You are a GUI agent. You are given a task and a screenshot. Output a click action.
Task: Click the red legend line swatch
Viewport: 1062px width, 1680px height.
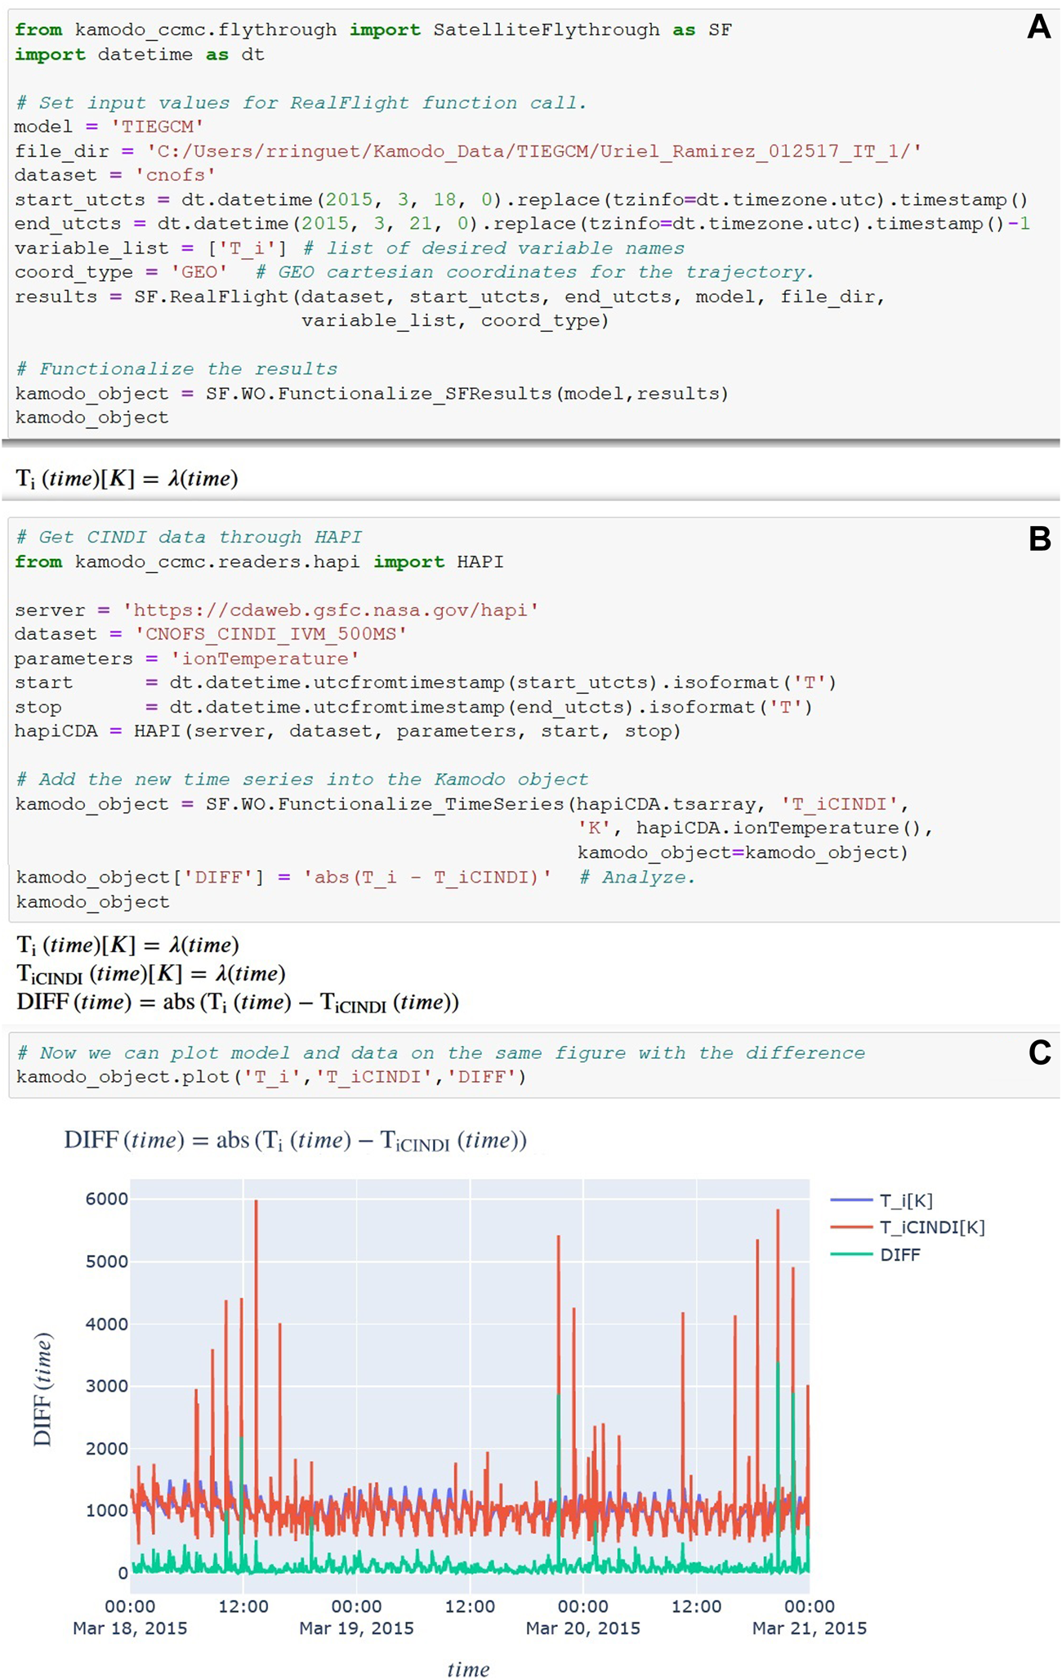851,1227
